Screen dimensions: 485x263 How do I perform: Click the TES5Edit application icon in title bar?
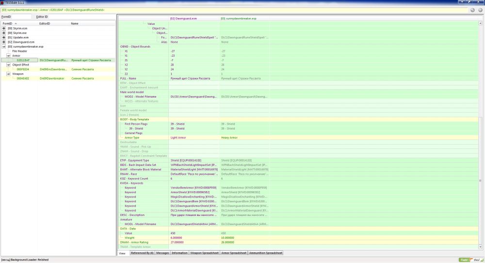pos(2,2)
